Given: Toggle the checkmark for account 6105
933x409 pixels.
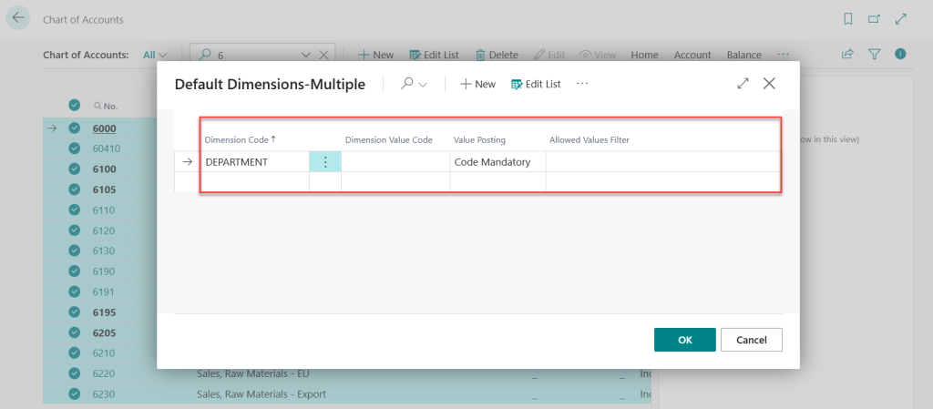Looking at the screenshot, I should tap(74, 189).
